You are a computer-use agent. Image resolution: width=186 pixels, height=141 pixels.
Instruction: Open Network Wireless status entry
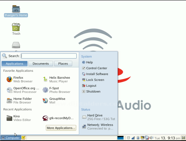click(x=98, y=127)
